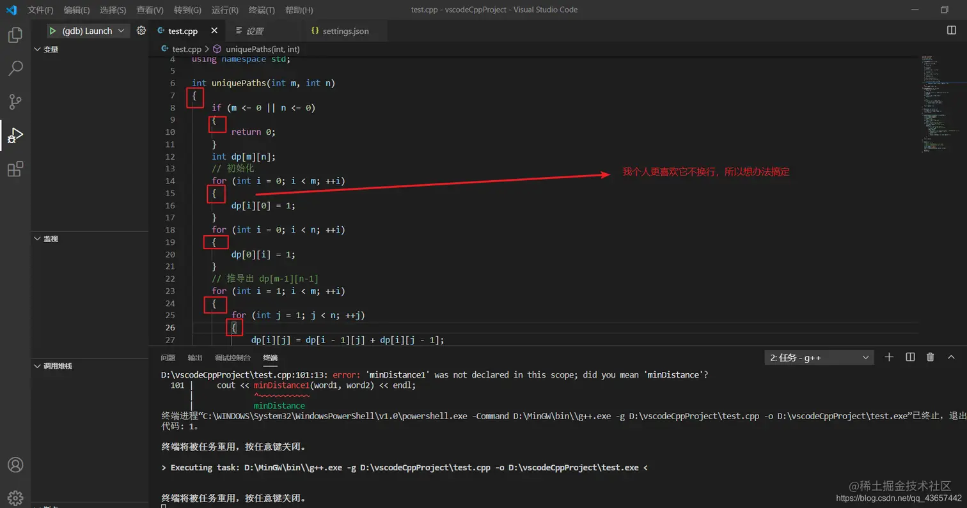Open the 调试控制台 panel tab
The image size is (967, 508).
(233, 358)
